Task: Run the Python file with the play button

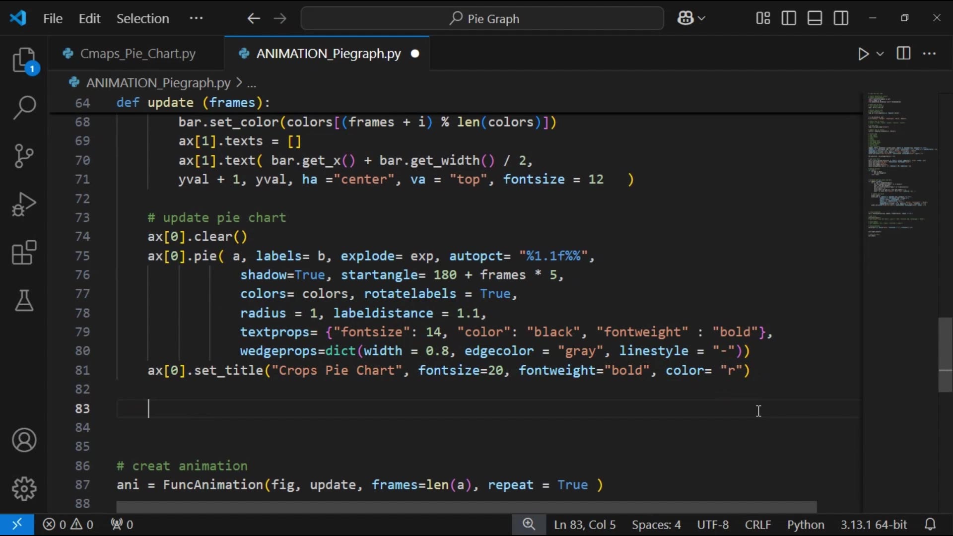Action: [863, 54]
